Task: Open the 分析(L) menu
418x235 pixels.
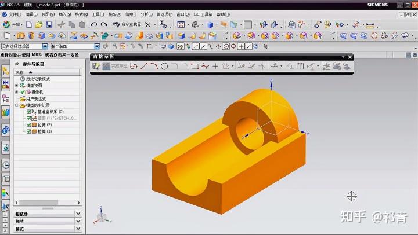Action: pos(147,14)
